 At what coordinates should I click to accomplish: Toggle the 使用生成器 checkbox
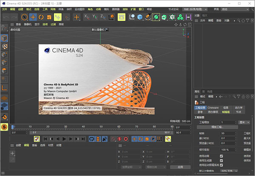(221, 160)
